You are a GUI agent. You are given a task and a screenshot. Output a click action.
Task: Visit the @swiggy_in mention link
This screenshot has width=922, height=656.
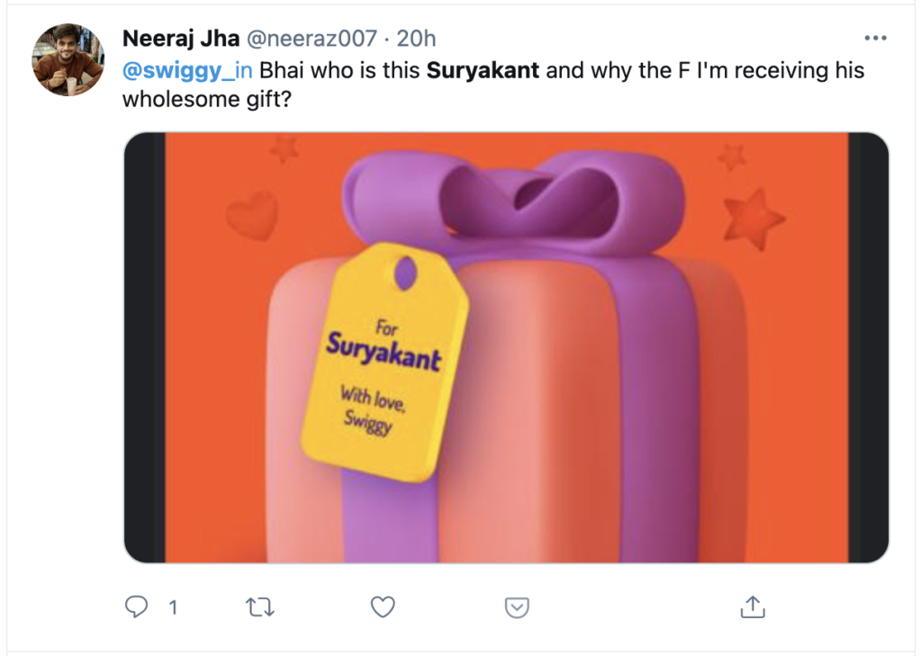point(187,70)
